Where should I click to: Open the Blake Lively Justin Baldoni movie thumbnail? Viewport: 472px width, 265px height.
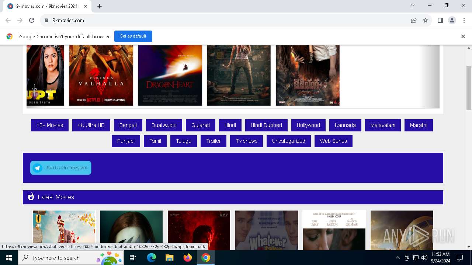point(334,230)
